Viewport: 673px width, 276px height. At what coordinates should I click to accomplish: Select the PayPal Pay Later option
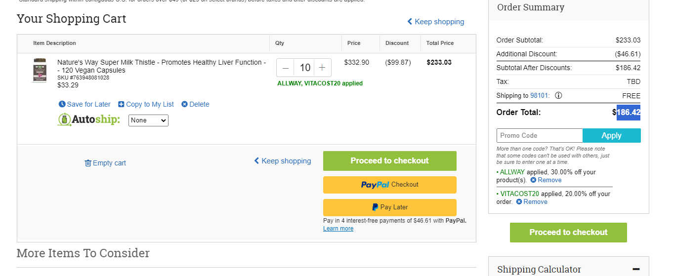[x=390, y=207]
